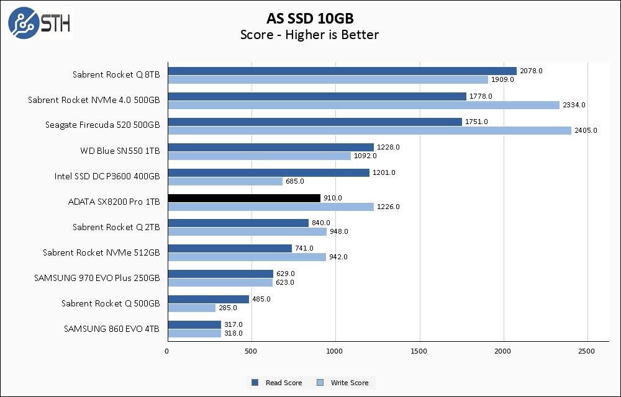This screenshot has width=621, height=397.
Task: Click the 741.0 read score value
Action: [x=304, y=248]
